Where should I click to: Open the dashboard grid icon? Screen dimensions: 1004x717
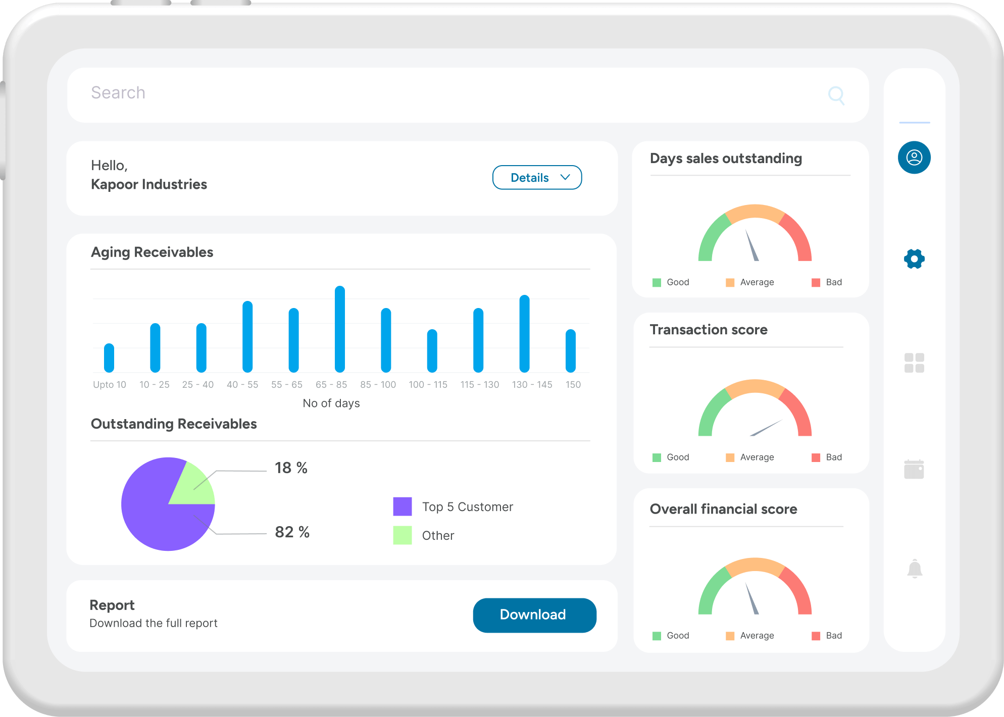pos(914,363)
